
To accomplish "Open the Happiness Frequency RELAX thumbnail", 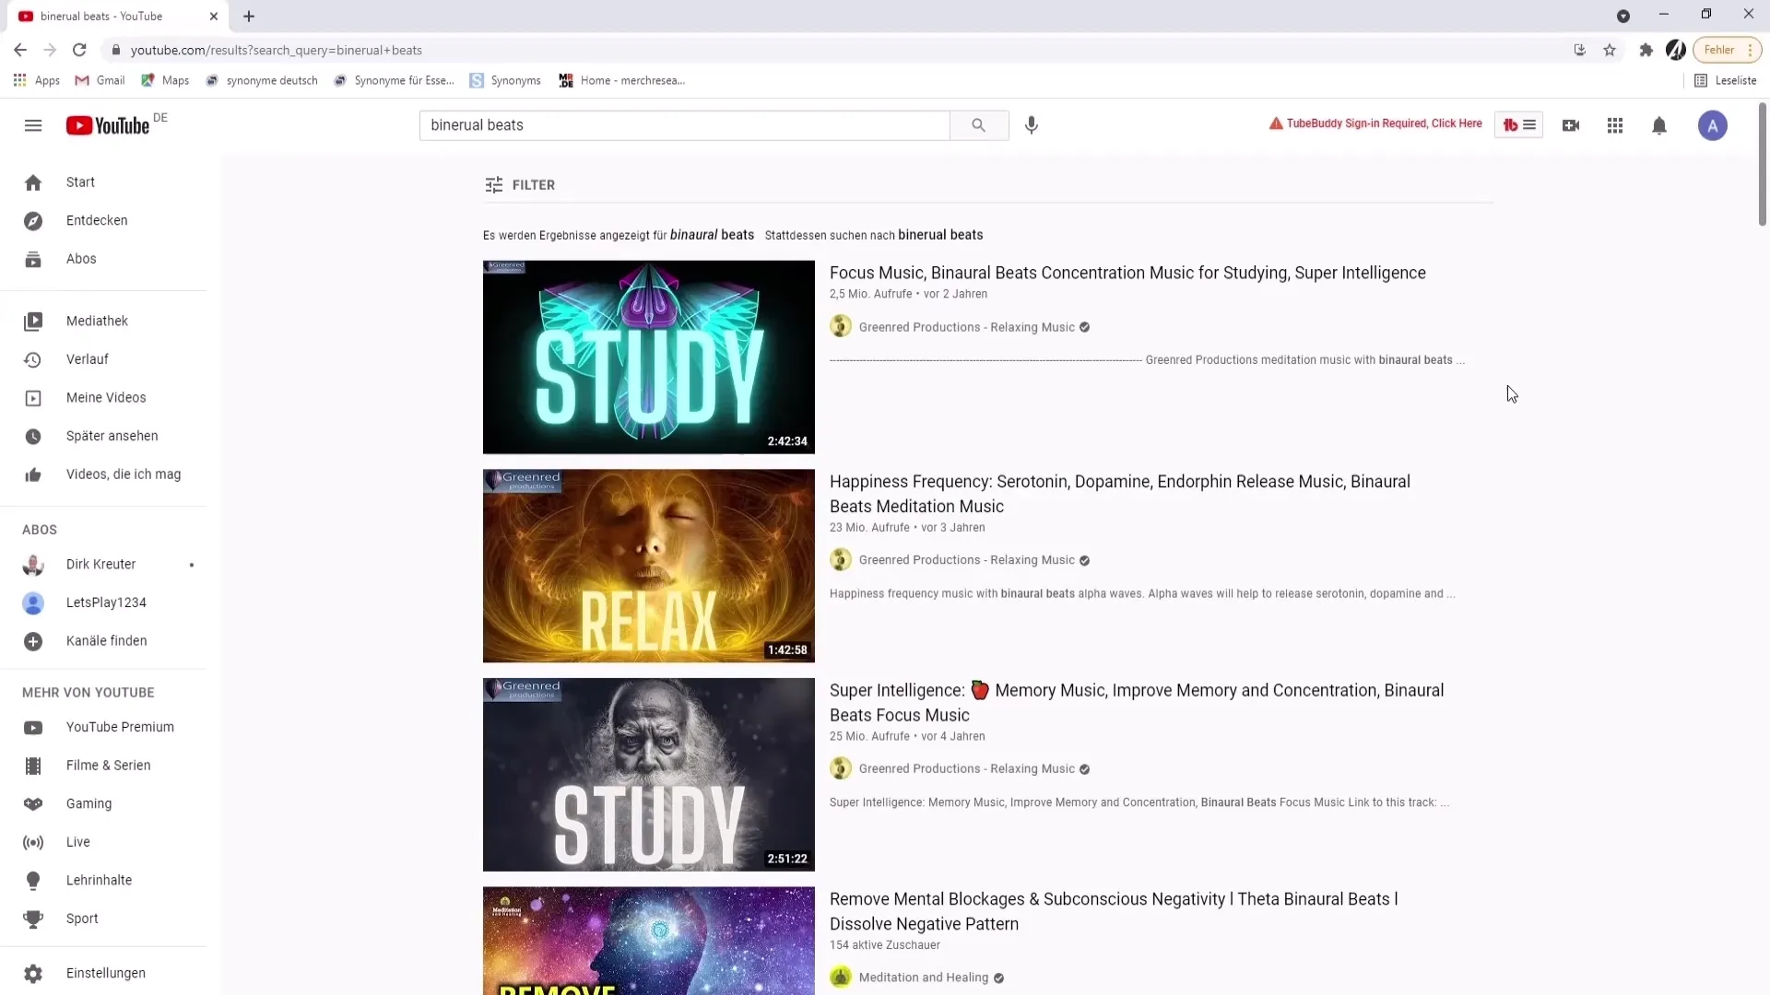I will pyautogui.click(x=649, y=566).
